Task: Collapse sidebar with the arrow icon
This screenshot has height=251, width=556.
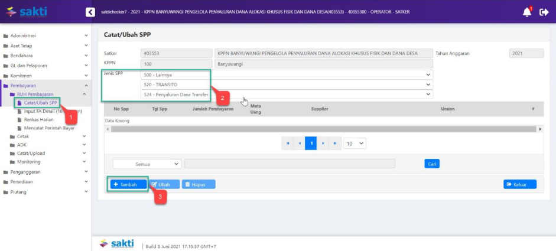Action: (90, 12)
